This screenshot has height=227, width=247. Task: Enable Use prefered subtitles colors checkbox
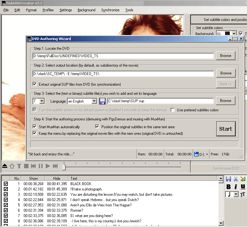[172, 110]
